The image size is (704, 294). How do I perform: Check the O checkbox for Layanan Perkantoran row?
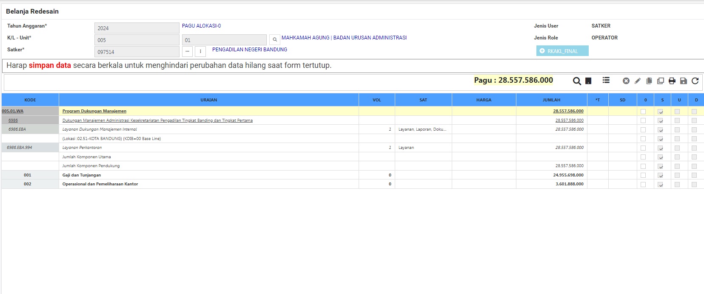pyautogui.click(x=643, y=148)
